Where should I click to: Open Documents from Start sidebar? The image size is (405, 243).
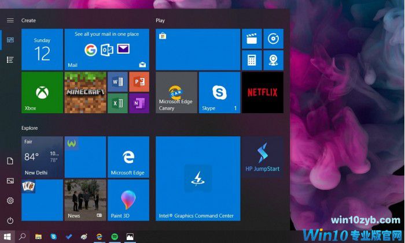coord(10,161)
